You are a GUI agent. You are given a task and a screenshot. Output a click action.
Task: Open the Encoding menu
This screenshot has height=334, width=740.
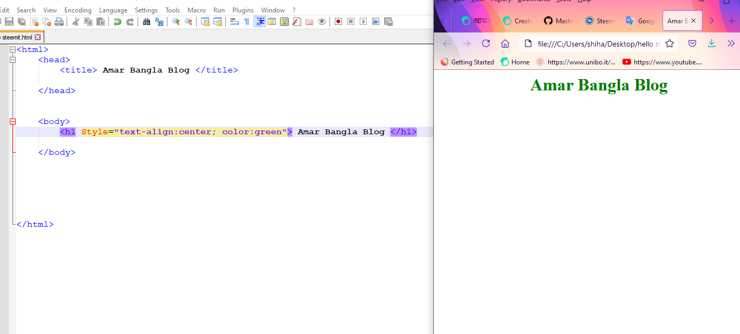point(78,10)
